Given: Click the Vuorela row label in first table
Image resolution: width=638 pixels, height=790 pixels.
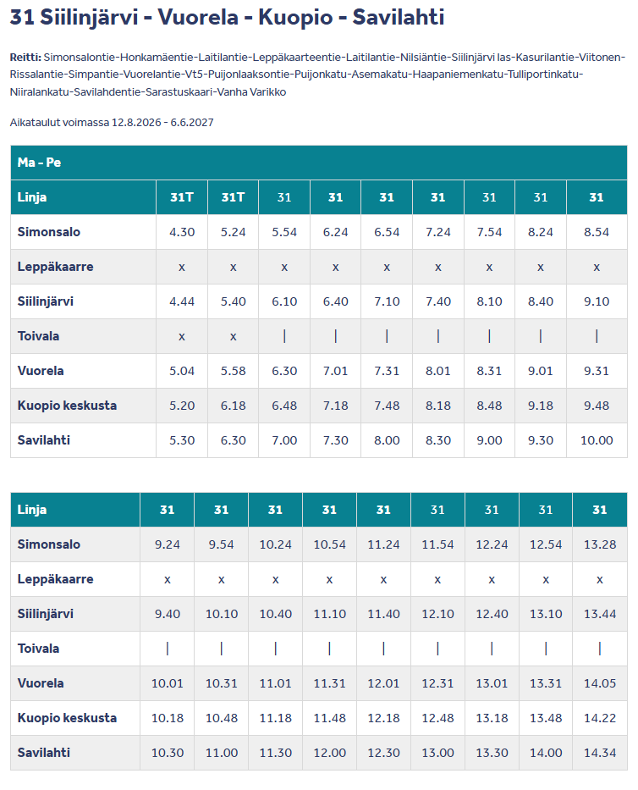Looking at the screenshot, I should tap(41, 371).
